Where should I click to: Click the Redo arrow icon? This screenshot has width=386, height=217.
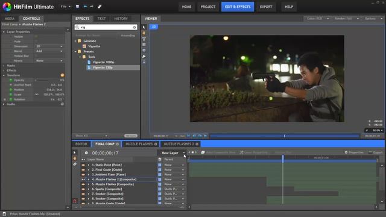(x=92, y=7)
